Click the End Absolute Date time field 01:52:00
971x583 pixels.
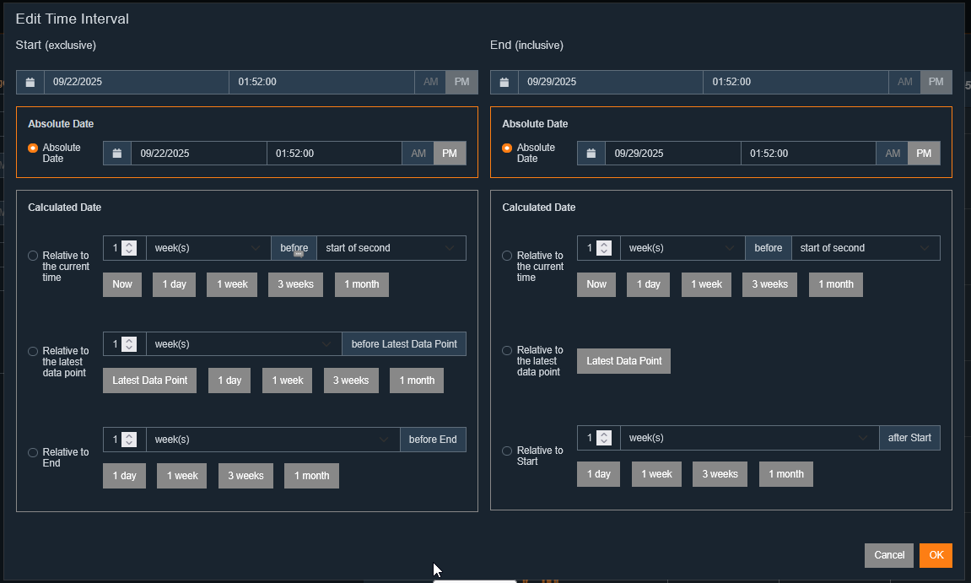[x=807, y=154]
